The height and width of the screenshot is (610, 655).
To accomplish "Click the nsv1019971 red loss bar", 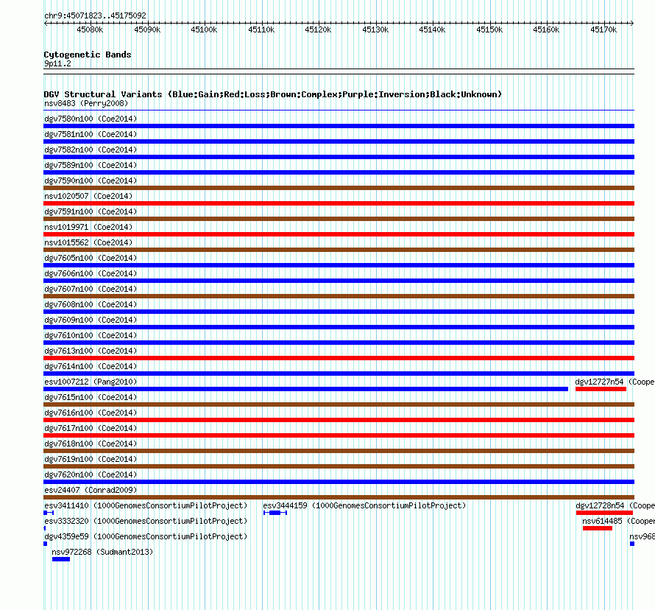I will coord(339,234).
